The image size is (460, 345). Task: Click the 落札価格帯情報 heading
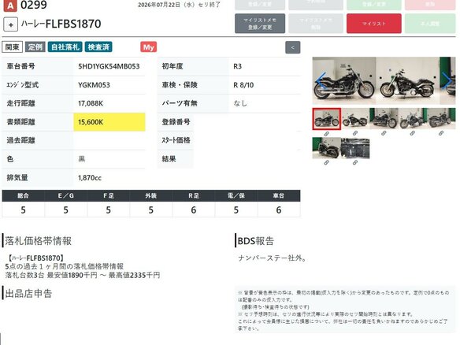pyautogui.click(x=38, y=241)
